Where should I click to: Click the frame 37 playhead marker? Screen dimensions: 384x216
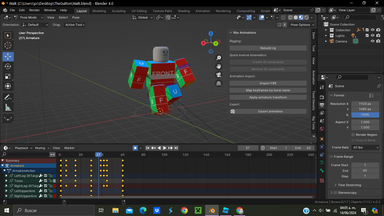coord(98,155)
